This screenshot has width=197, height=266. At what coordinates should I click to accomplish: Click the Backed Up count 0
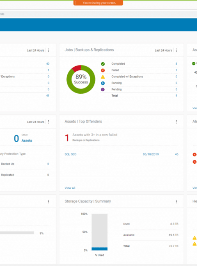click(48, 164)
